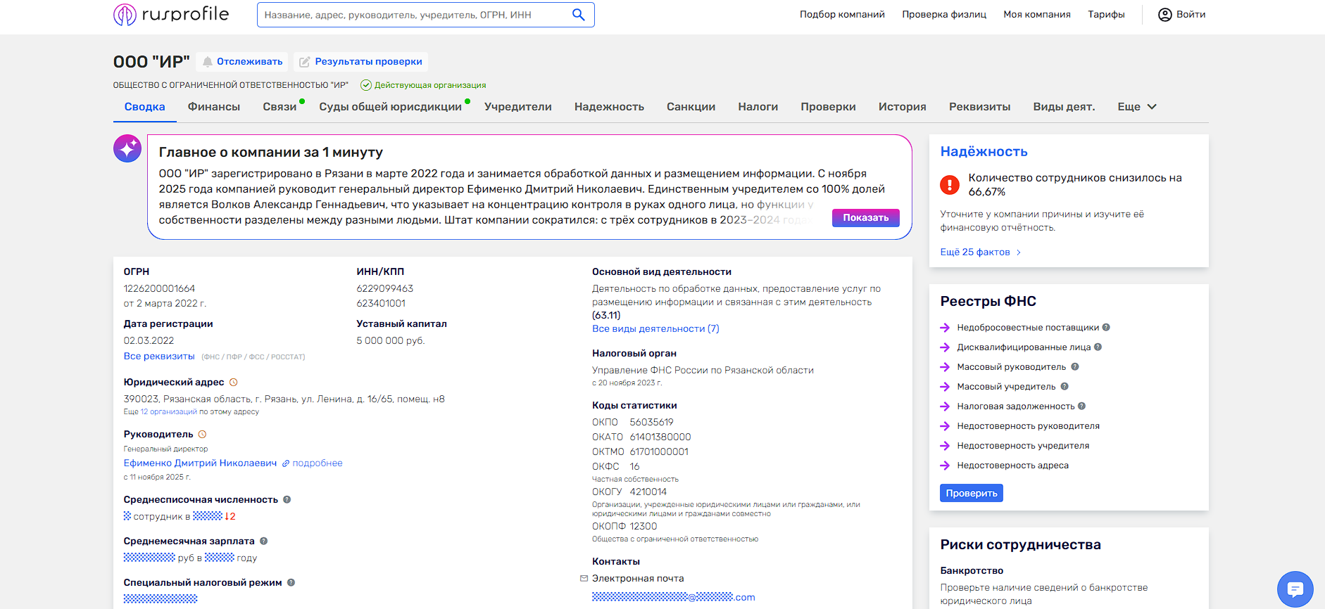This screenshot has width=1325, height=609.
Task: Click help icon beside Дисквалифицированные лица
Action: click(x=1098, y=347)
